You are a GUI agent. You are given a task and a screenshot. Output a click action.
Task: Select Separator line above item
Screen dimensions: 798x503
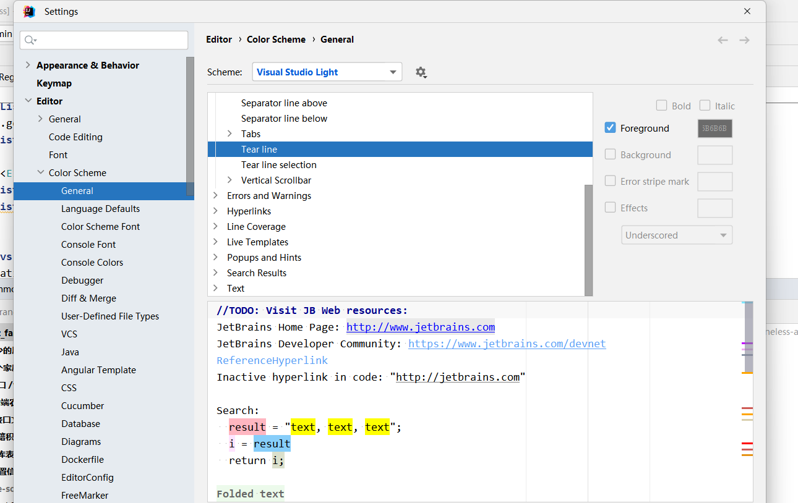284,103
